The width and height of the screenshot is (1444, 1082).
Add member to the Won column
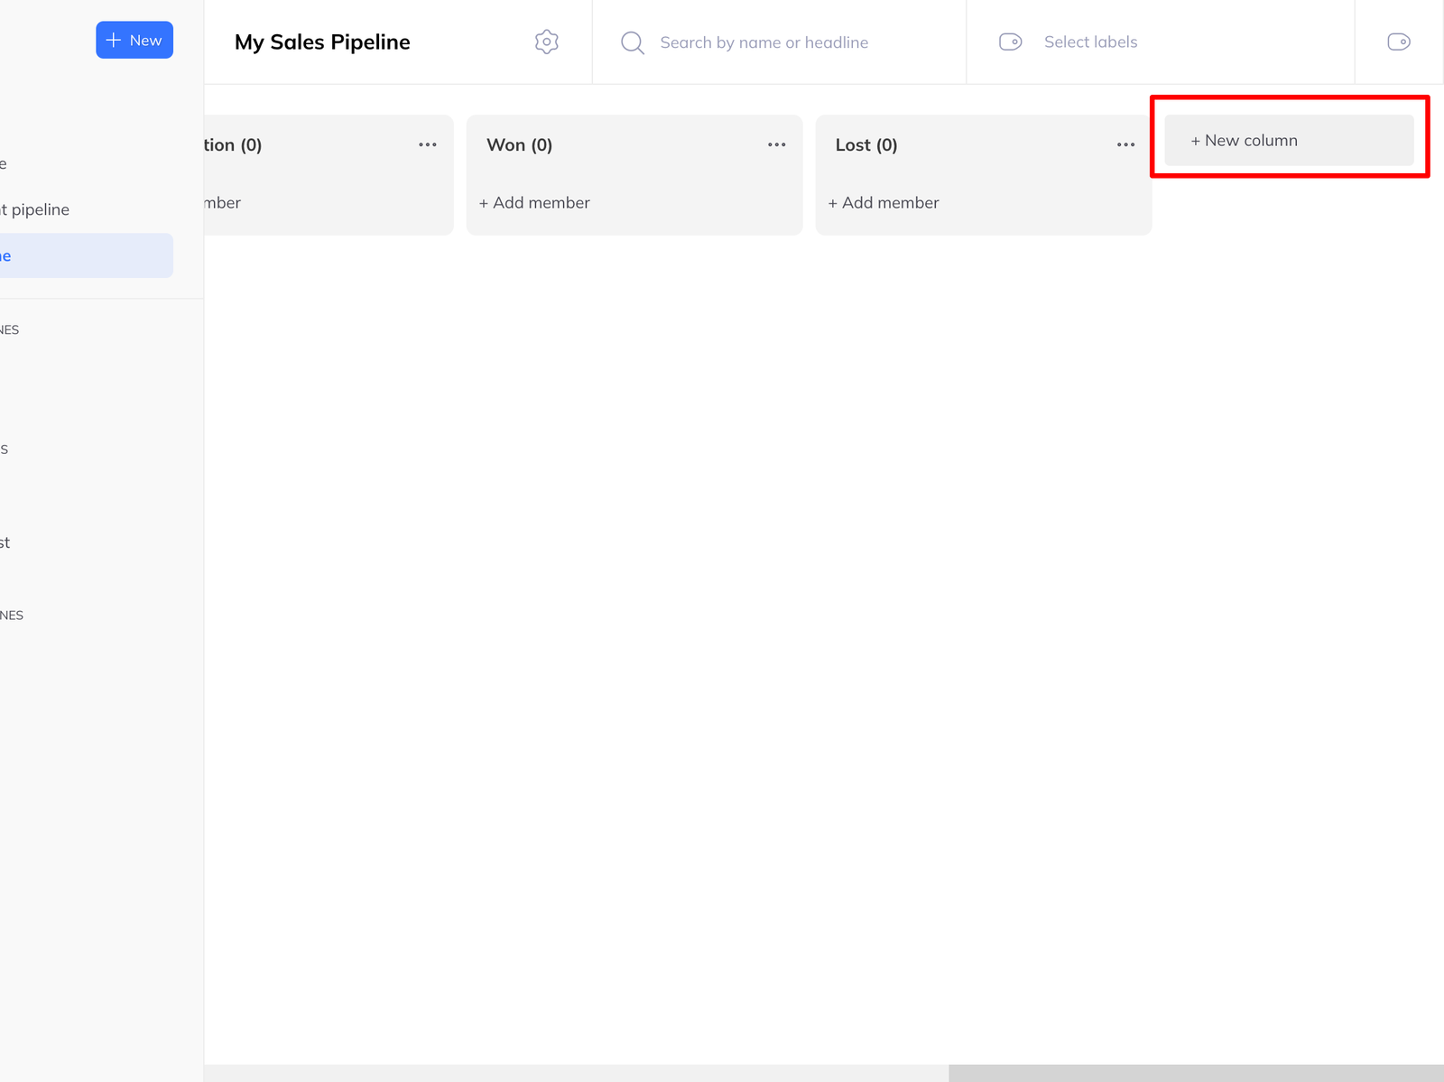tap(534, 203)
